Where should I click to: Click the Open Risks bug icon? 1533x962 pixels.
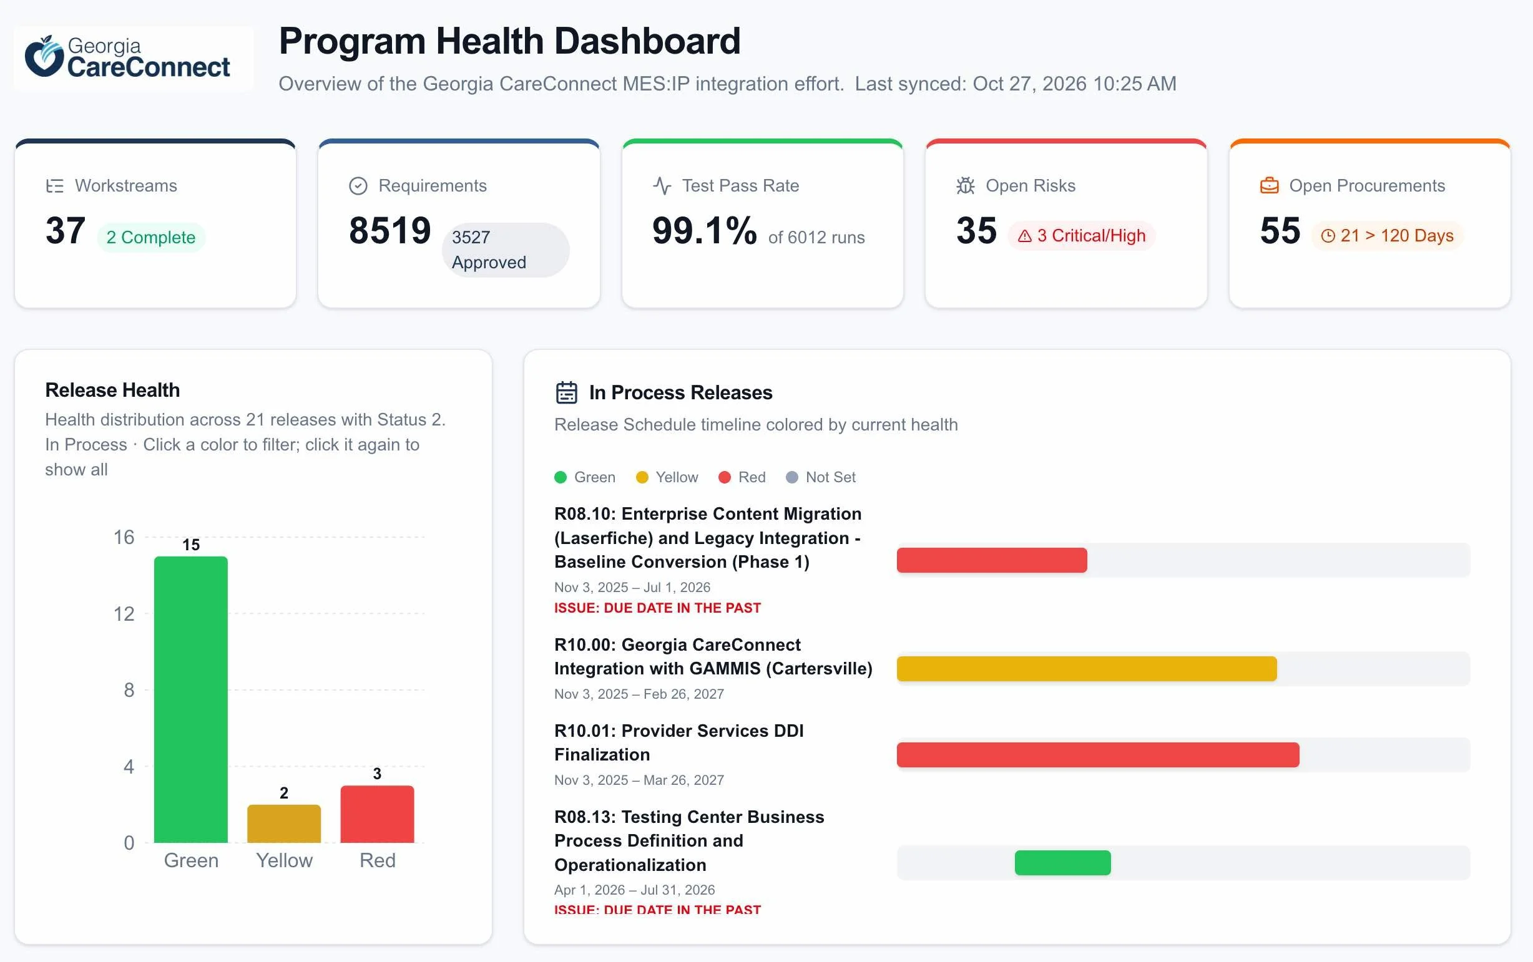966,186
